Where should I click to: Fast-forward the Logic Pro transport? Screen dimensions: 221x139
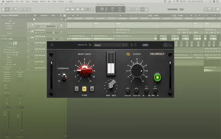73,9
